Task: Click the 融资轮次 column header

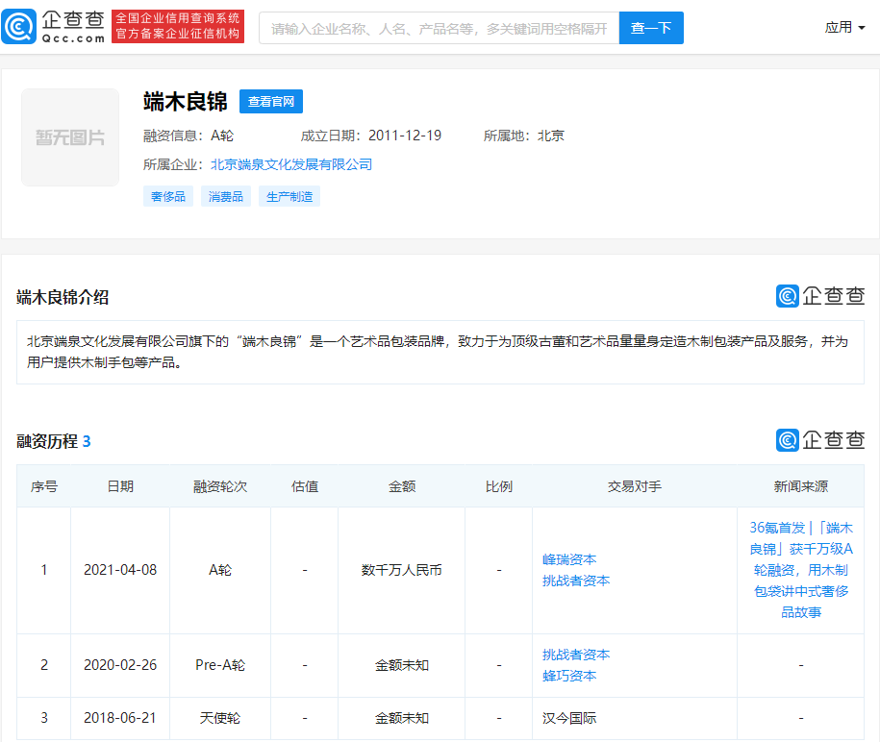Action: pyautogui.click(x=220, y=486)
